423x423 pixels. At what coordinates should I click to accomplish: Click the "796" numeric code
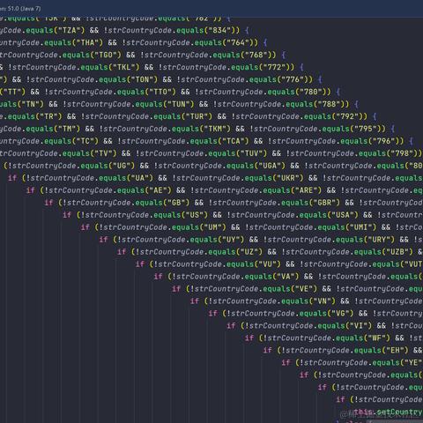384,141
